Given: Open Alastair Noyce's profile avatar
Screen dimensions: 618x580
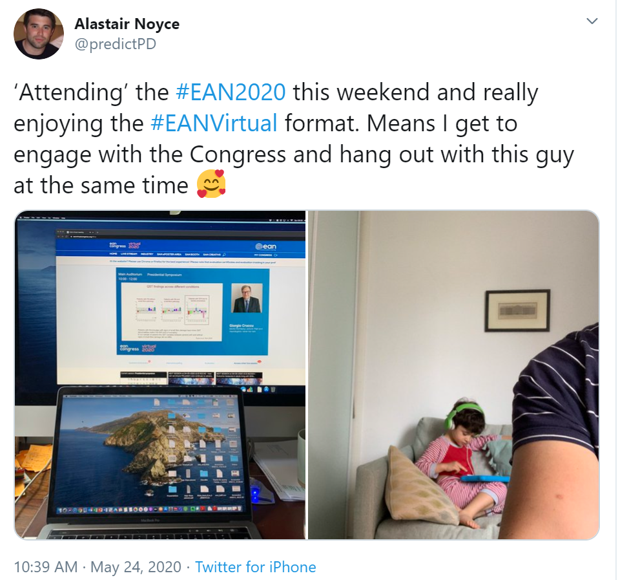Looking at the screenshot, I should tap(39, 34).
